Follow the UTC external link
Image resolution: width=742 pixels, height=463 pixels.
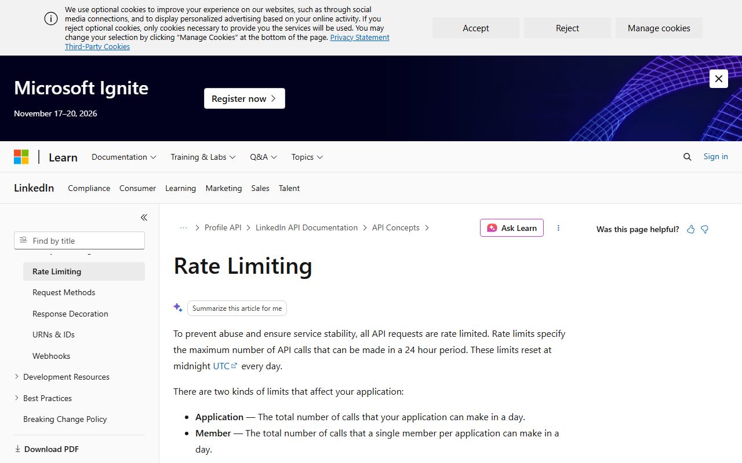tap(225, 366)
